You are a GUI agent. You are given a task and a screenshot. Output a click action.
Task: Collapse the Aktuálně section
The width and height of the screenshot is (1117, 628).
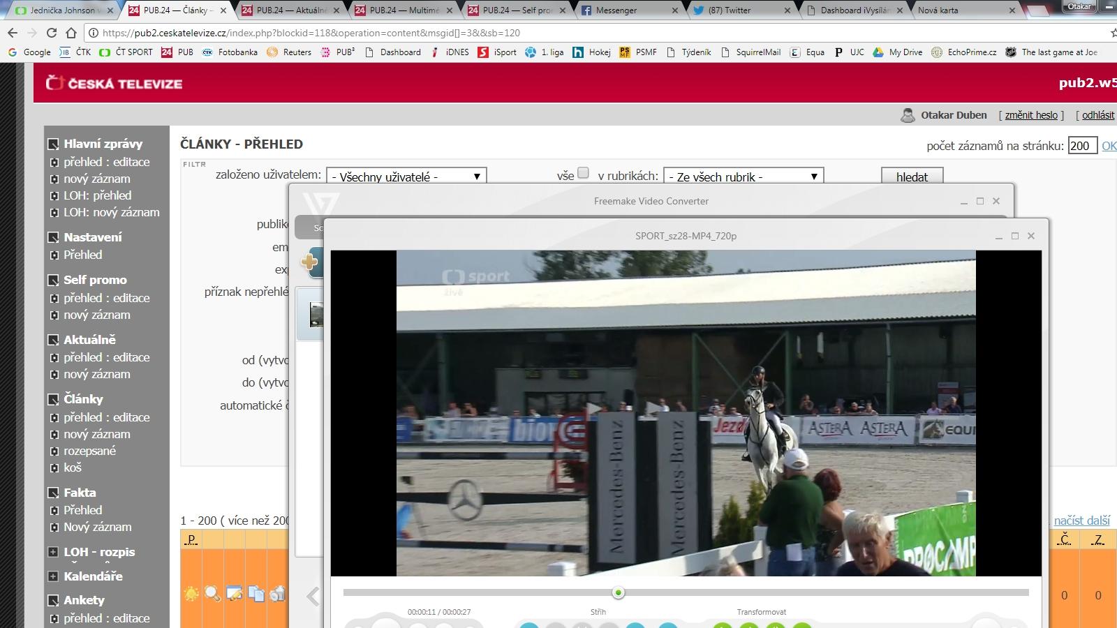53,341
